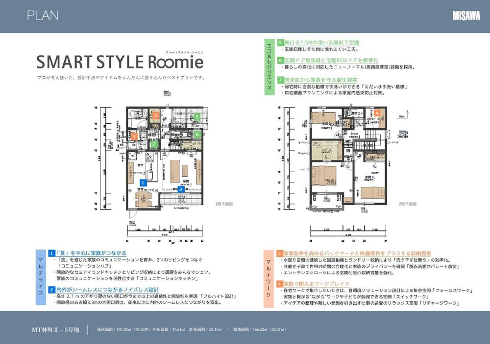The image size is (490, 344).
Task: Click the orange 3 badge beside 家事効率を高めるバックヤード heading
Action: 280,253
